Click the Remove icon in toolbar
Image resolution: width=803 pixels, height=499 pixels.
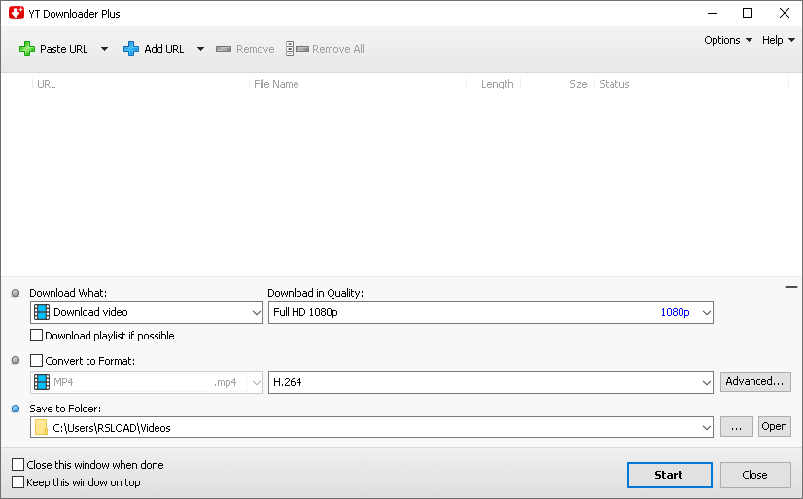[224, 49]
